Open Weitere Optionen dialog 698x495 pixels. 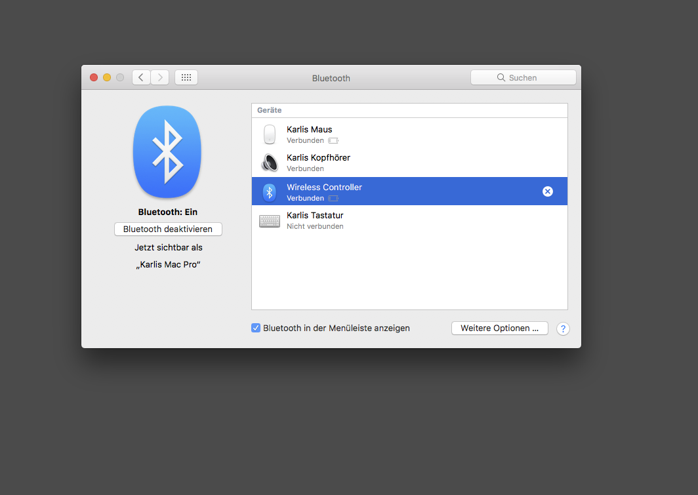(x=499, y=328)
